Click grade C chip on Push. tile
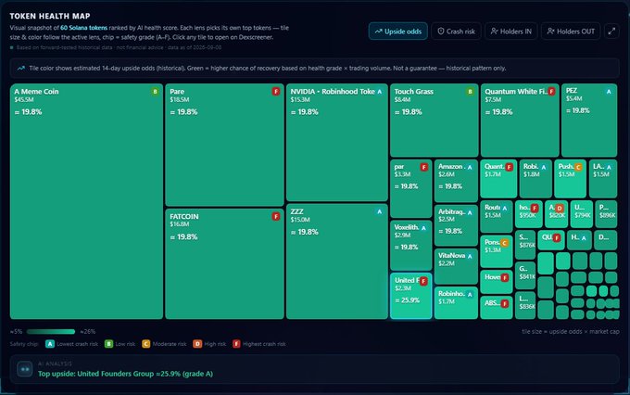630x395 pixels. [578, 167]
